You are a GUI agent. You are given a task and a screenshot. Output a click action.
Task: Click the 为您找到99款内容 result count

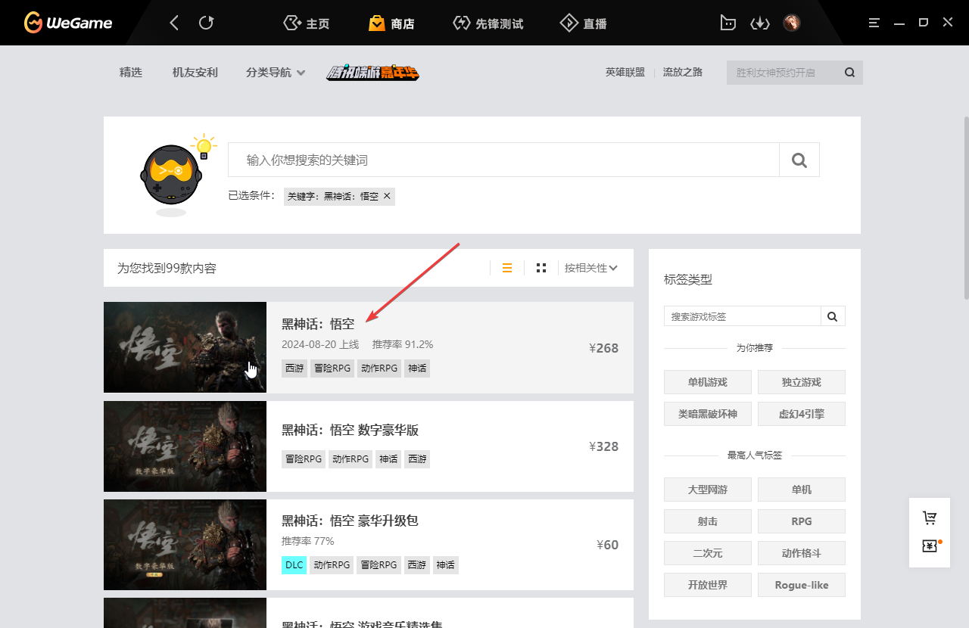click(x=167, y=268)
